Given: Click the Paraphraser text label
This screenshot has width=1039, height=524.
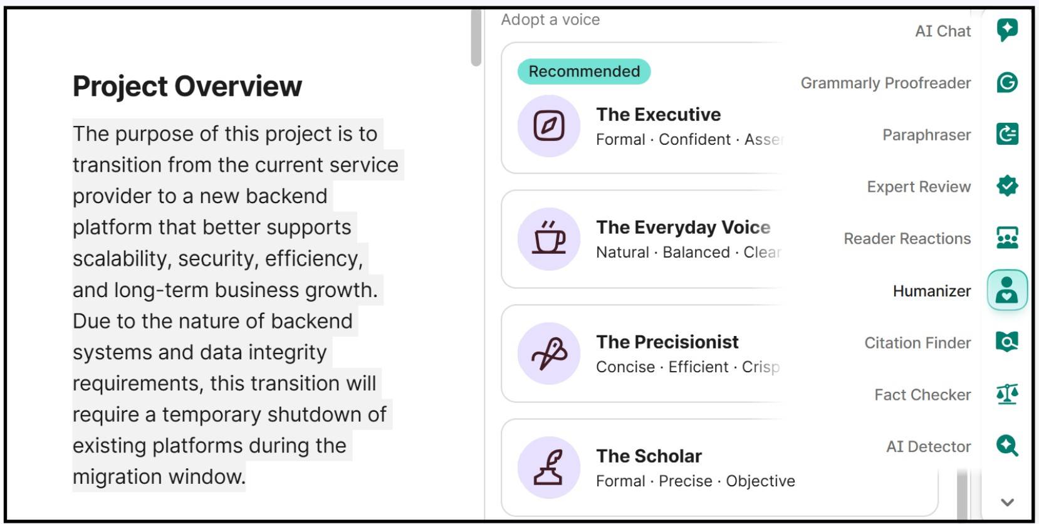Looking at the screenshot, I should coord(926,135).
